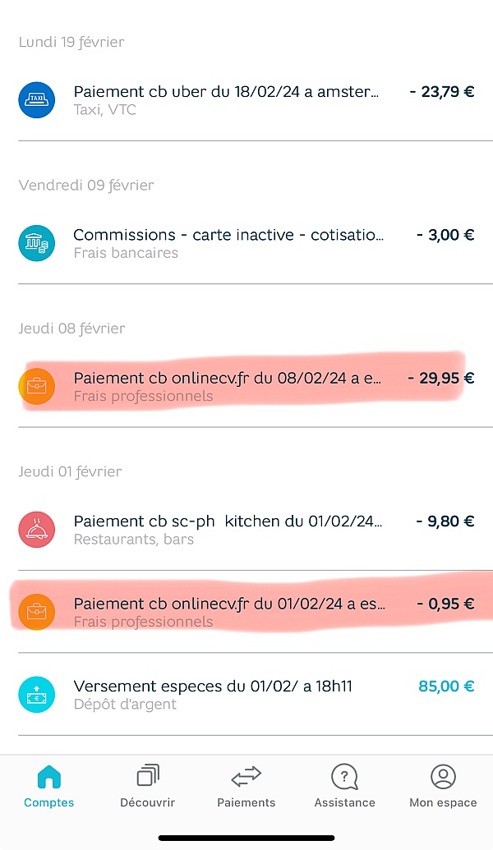The image size is (493, 850).
Task: Tap the Assistance question mark icon
Action: click(344, 776)
